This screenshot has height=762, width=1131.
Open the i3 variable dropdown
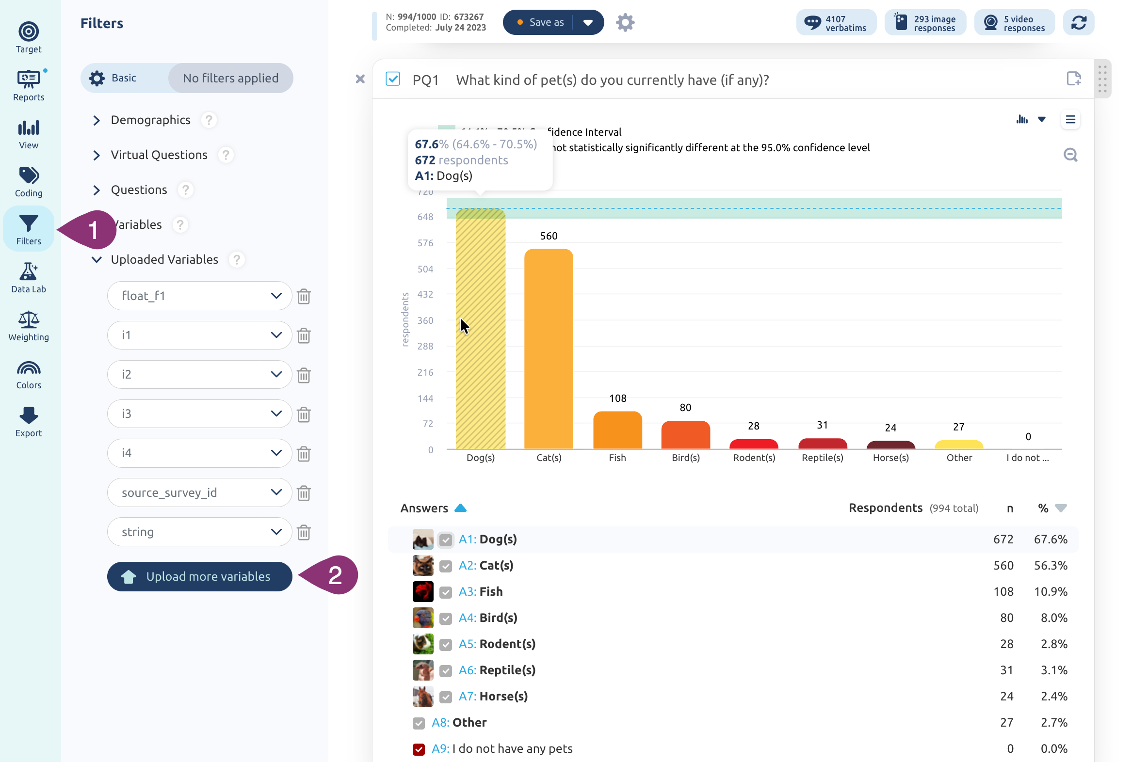(x=199, y=413)
